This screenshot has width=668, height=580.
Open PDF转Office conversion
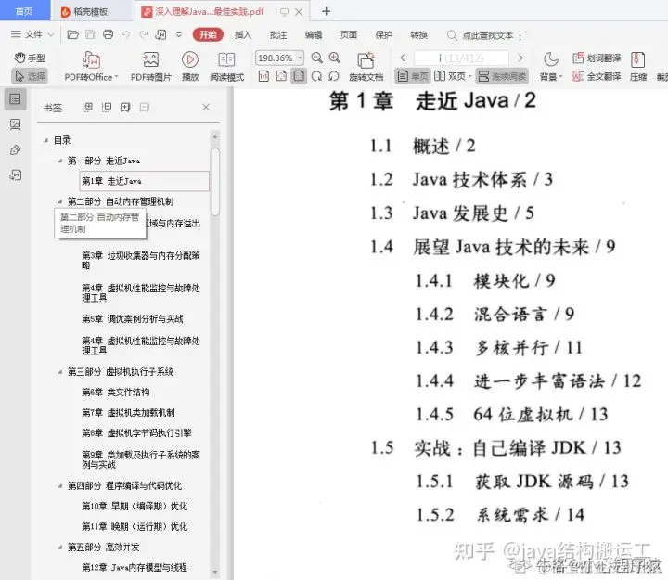(91, 66)
